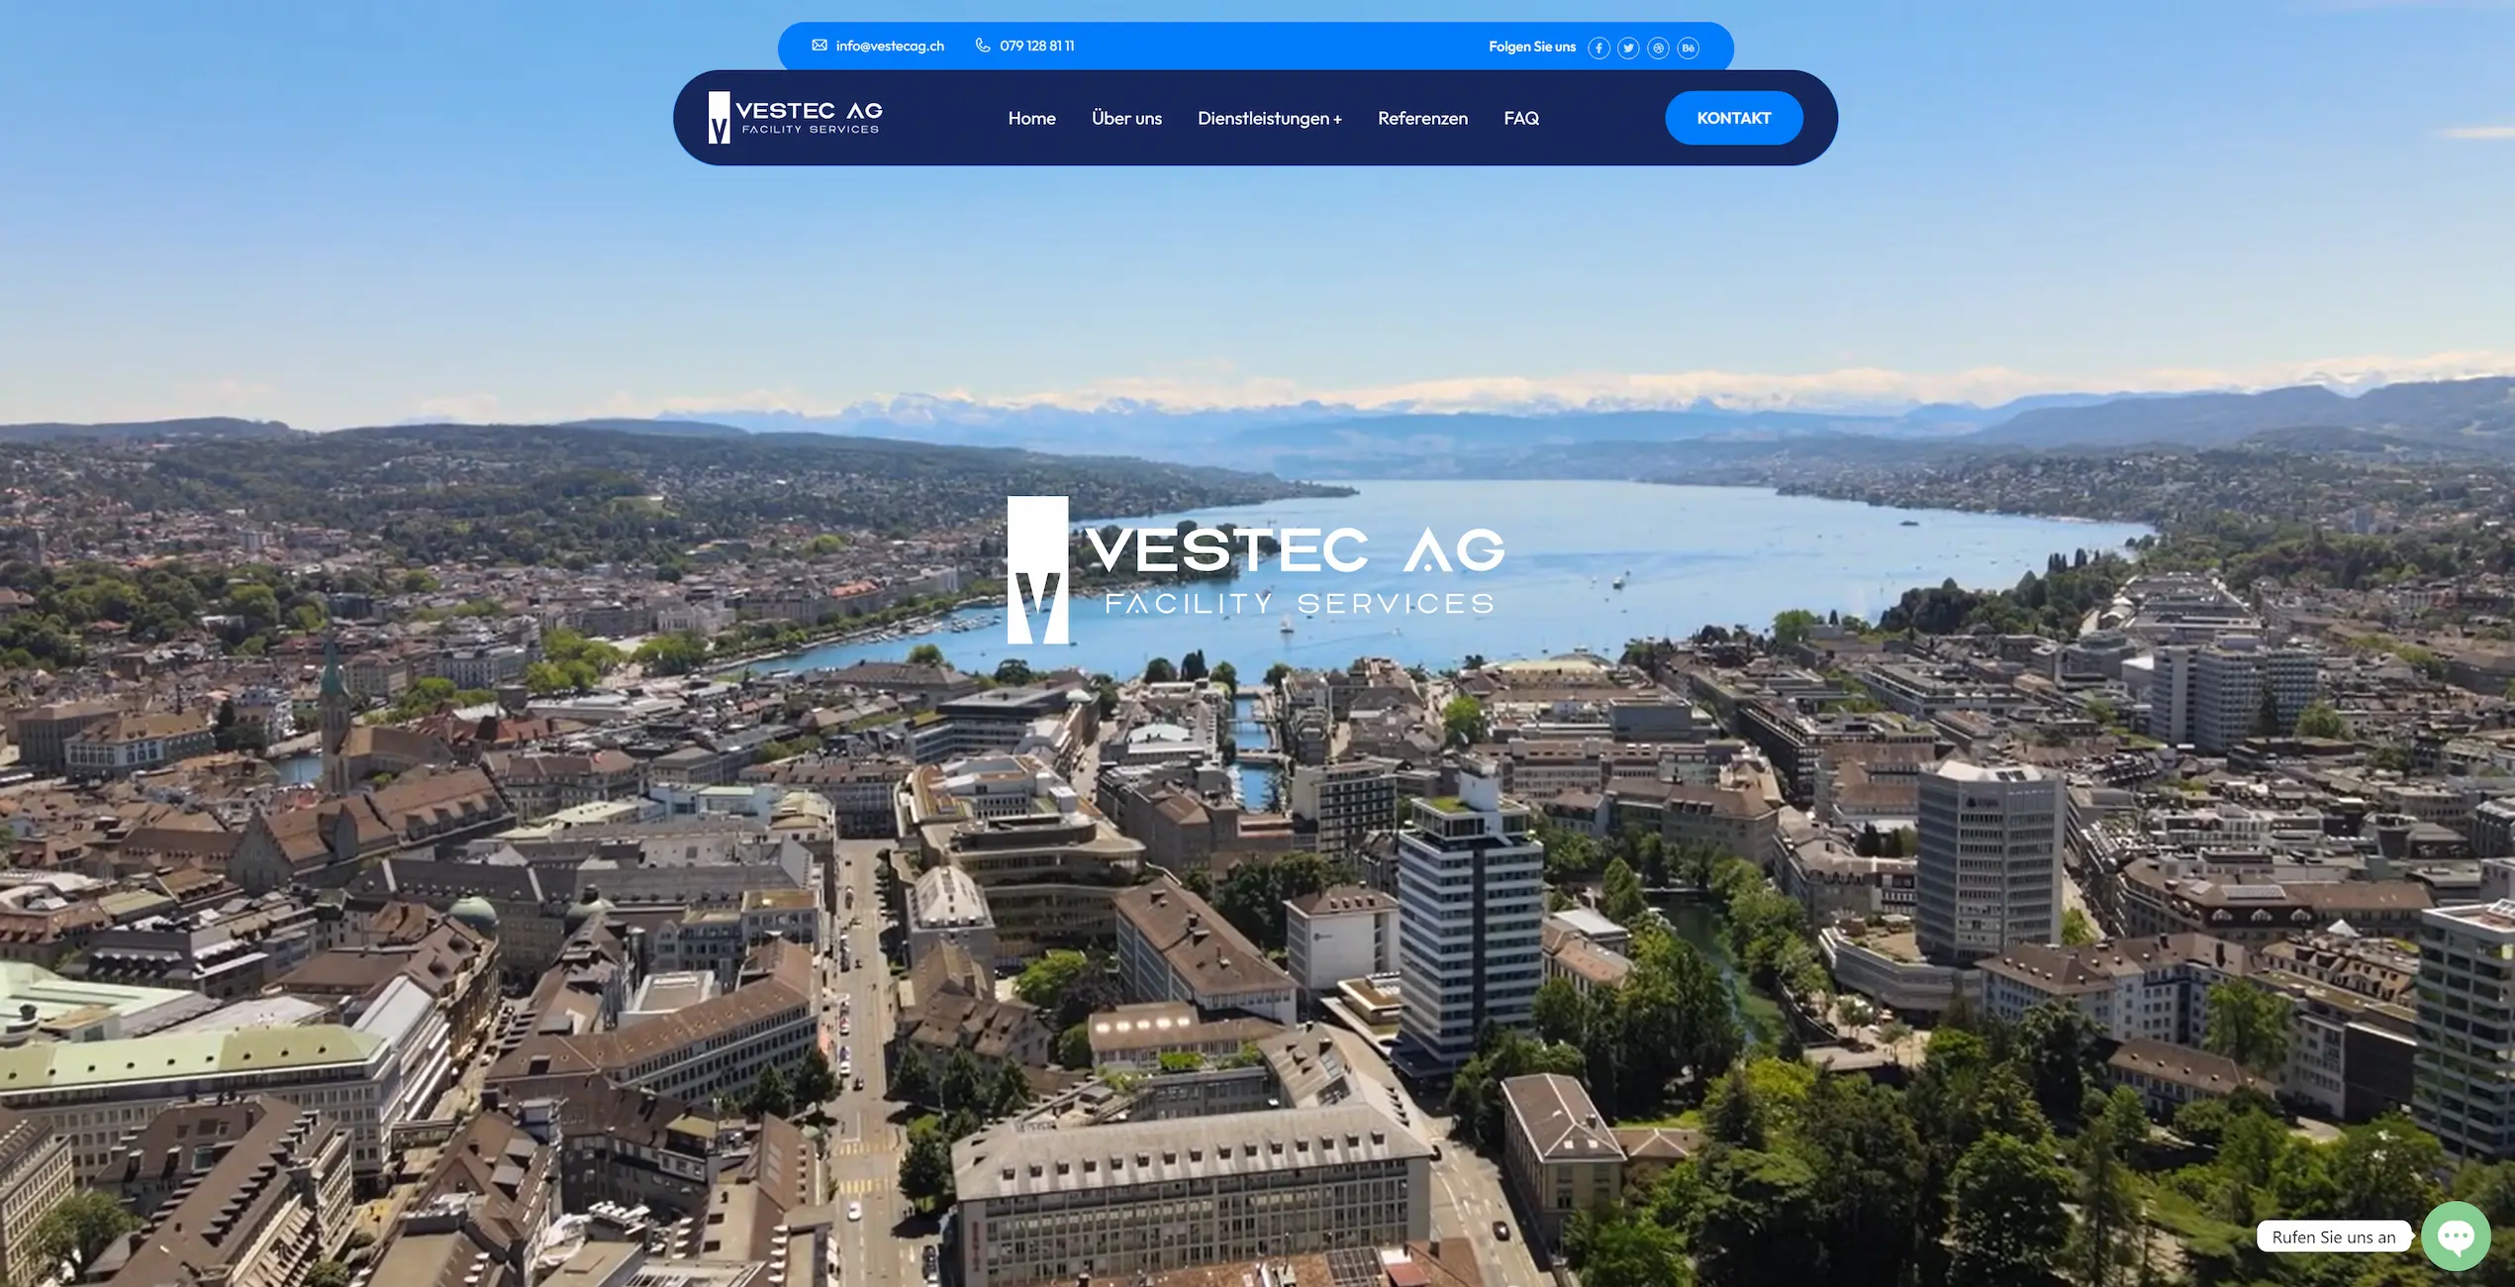
Task: Open the Facebook social icon
Action: (x=1598, y=48)
